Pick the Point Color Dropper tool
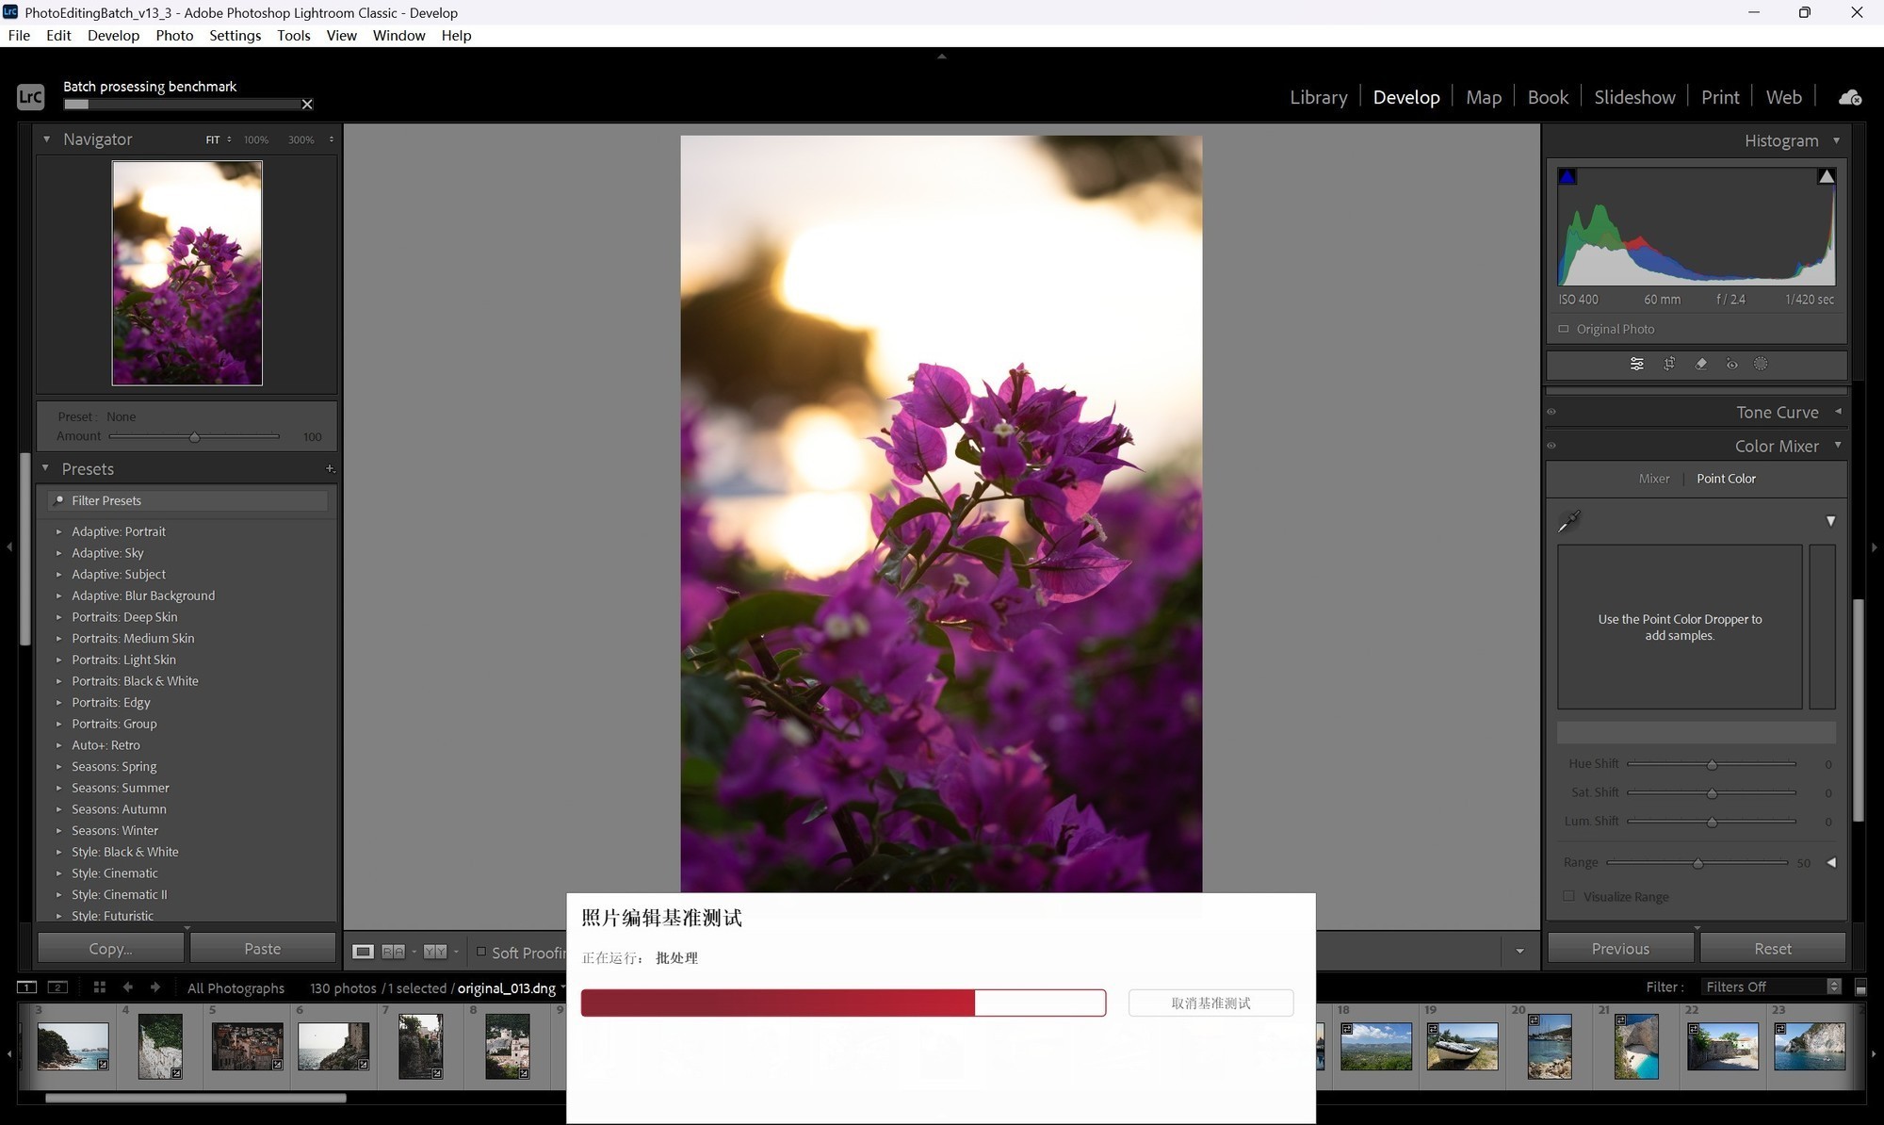The image size is (1884, 1125). [x=1569, y=521]
